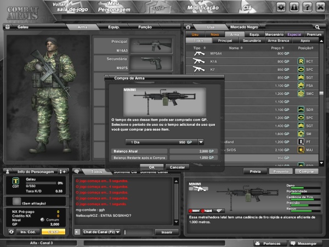Screen dimensions: 329x247
Task: Click the RCT rank icon
Action: [301, 61]
